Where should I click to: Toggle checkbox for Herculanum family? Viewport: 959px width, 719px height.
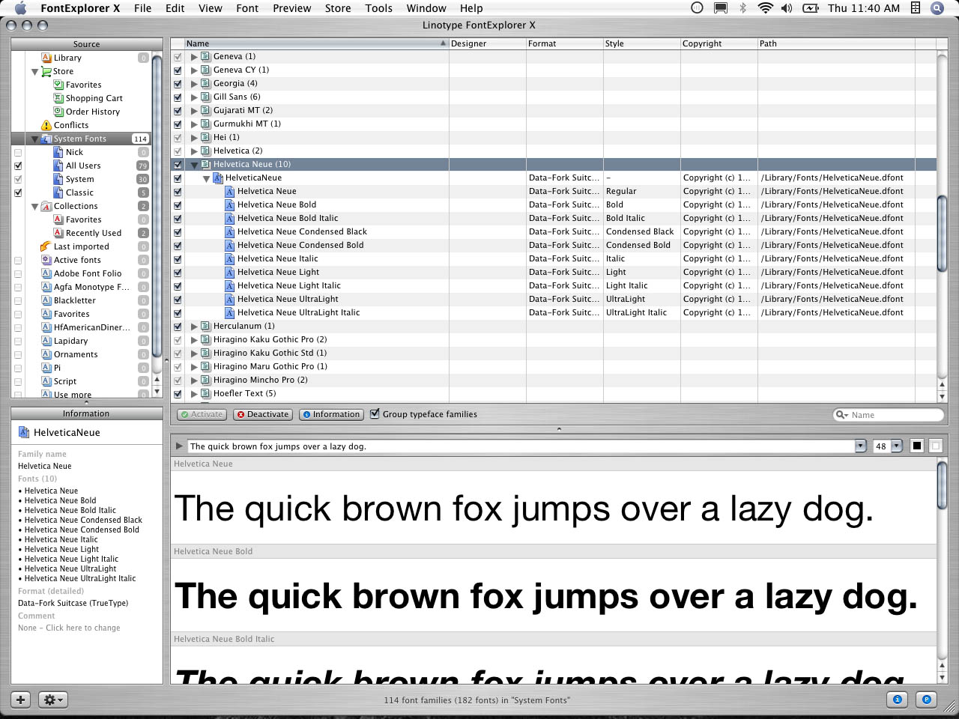click(x=178, y=327)
